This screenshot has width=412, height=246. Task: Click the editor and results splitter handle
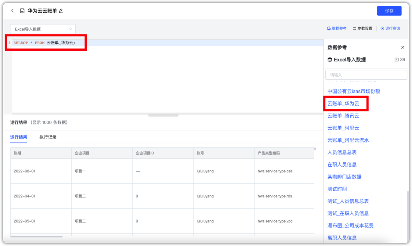tap(163, 115)
